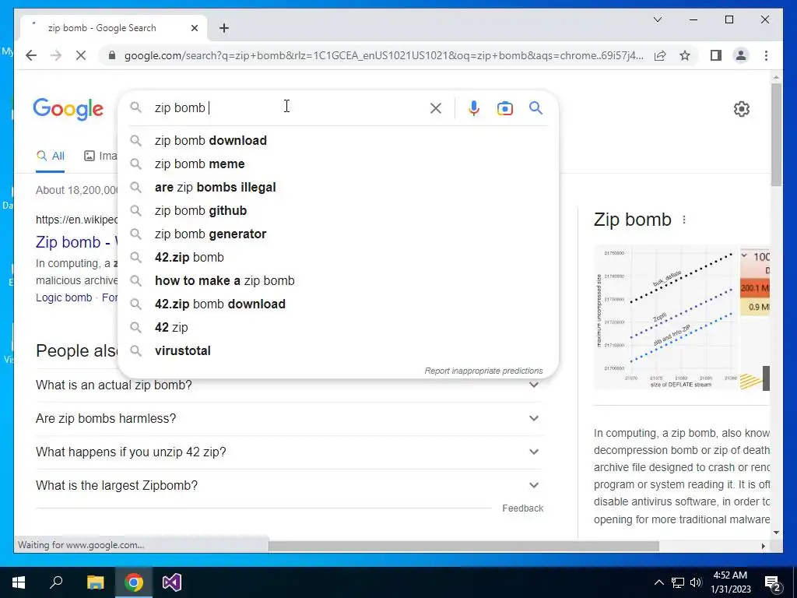The height and width of the screenshot is (598, 797).
Task: Click the Chrome forward arrow
Action: tap(56, 55)
